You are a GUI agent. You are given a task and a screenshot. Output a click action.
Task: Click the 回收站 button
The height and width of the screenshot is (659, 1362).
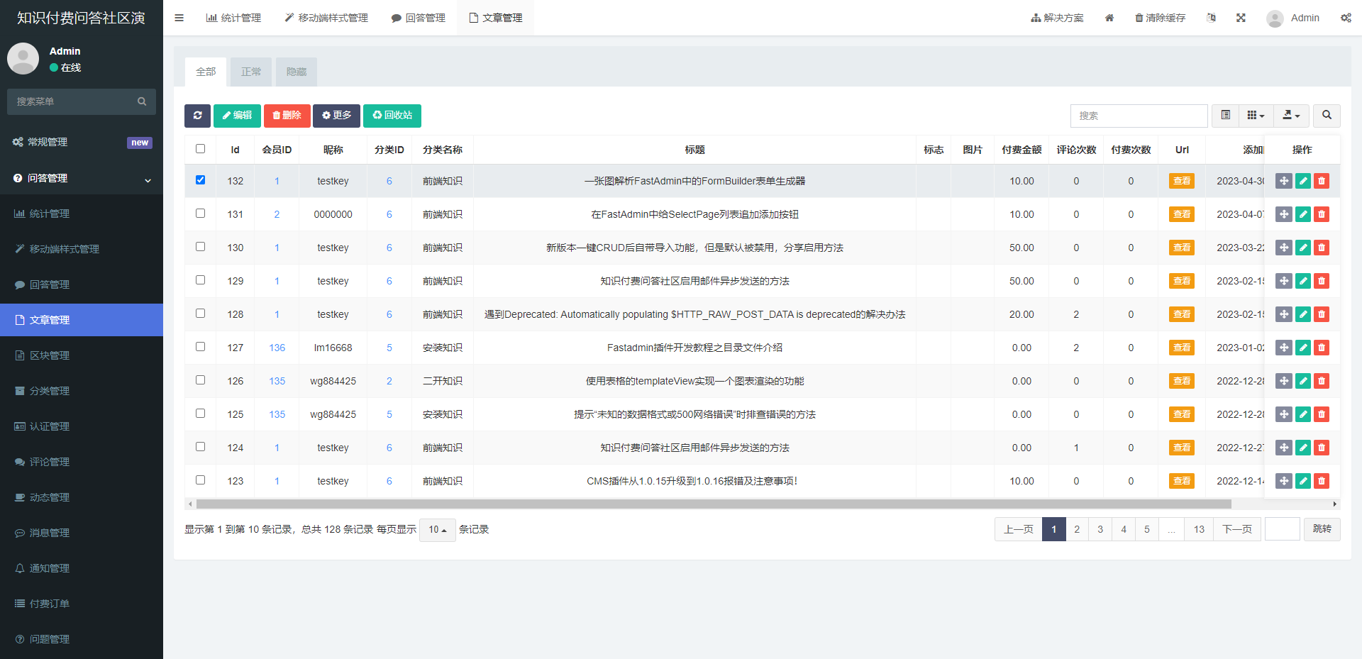[x=392, y=116]
